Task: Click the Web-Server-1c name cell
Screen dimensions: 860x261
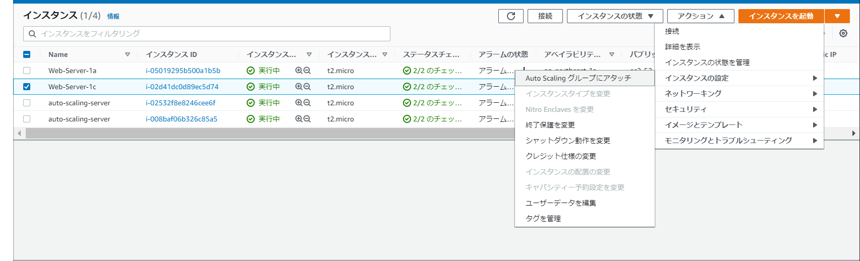Action: pyautogui.click(x=72, y=87)
